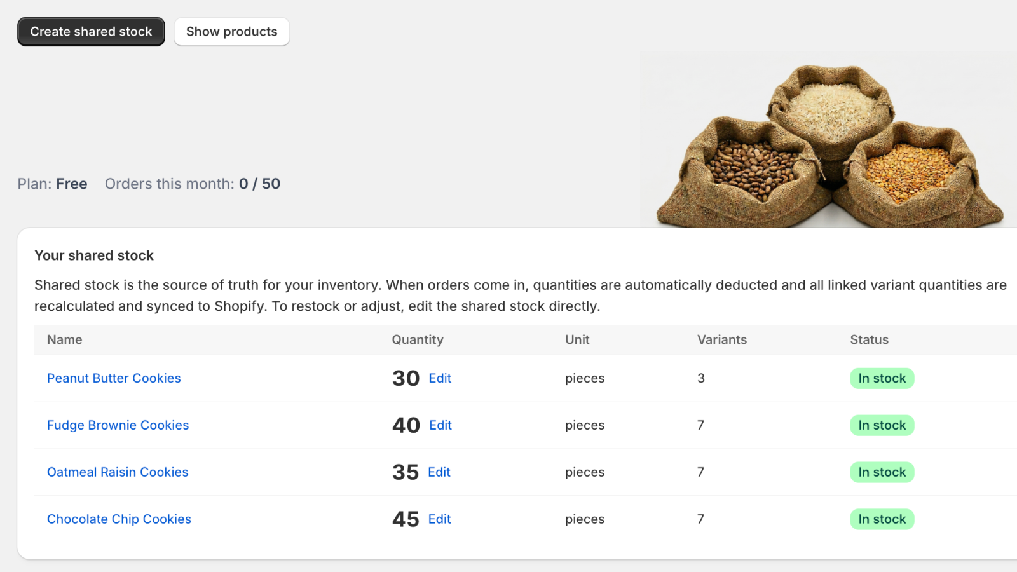
Task: Click the In stock badge for Oatmeal Raisin Cookies
Action: 882,472
